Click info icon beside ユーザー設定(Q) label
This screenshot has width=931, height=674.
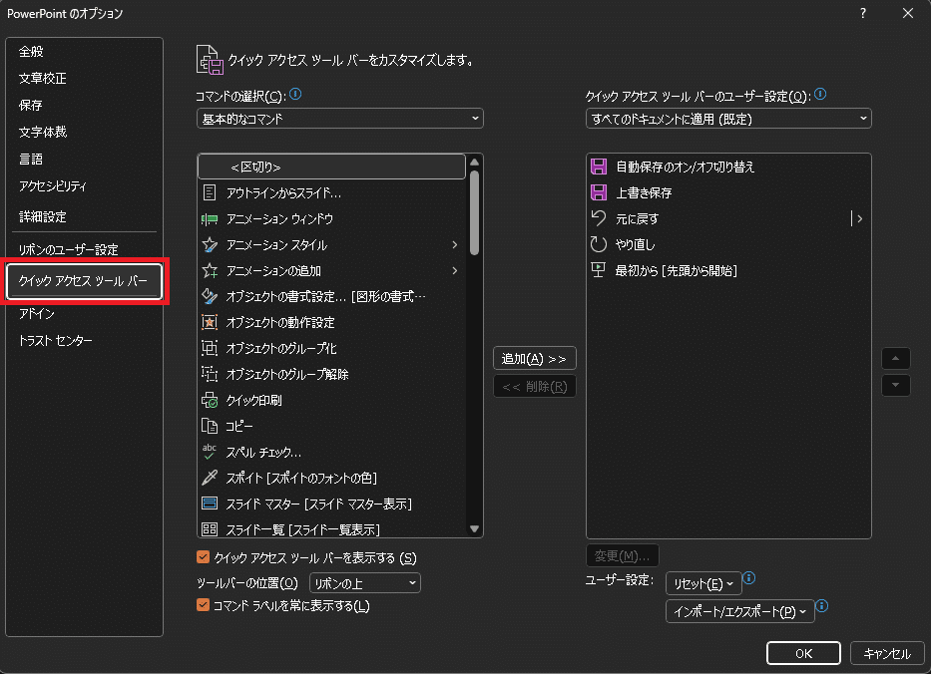click(820, 95)
